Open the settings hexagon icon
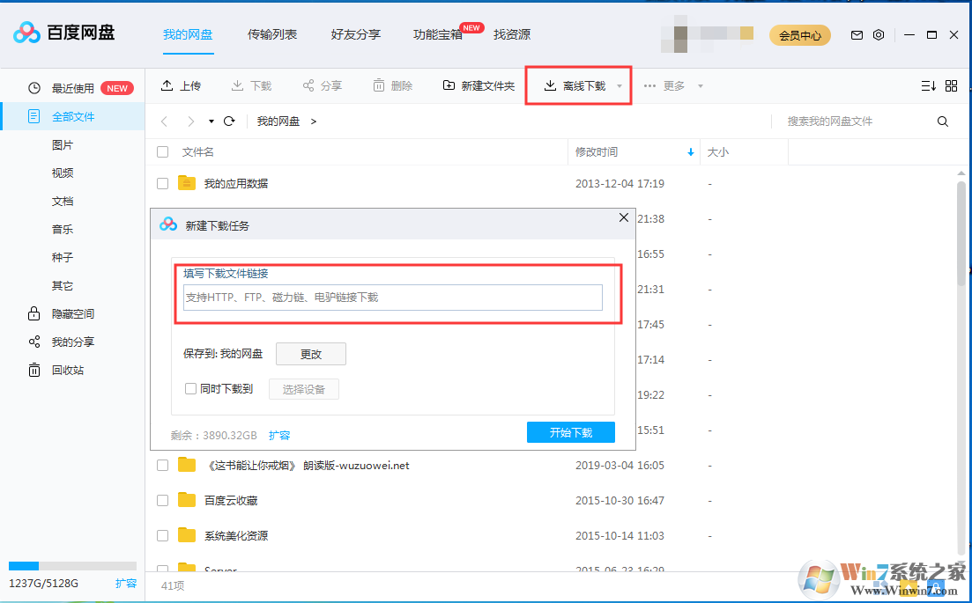The height and width of the screenshot is (603, 972). click(879, 35)
